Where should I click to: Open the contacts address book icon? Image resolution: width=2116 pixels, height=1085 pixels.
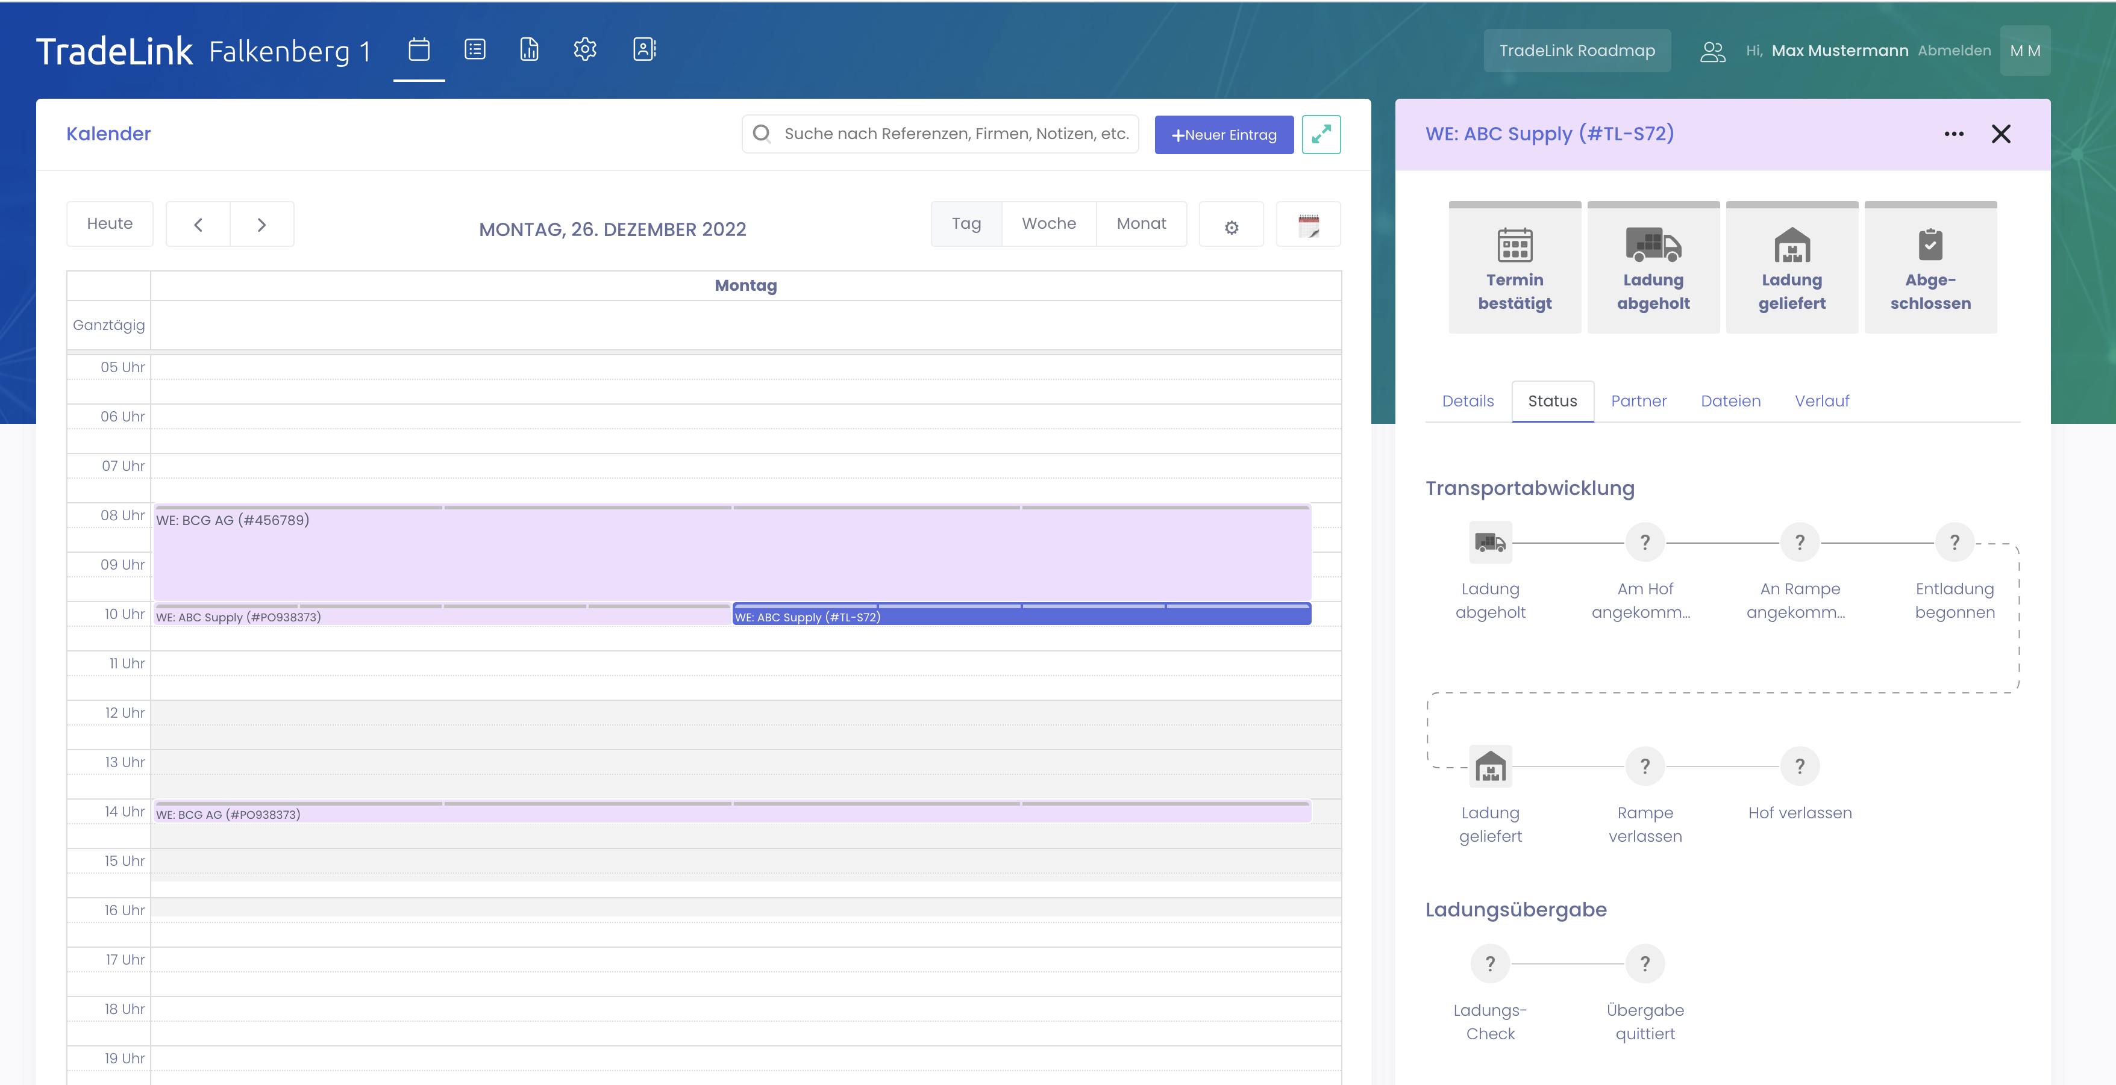coord(644,50)
